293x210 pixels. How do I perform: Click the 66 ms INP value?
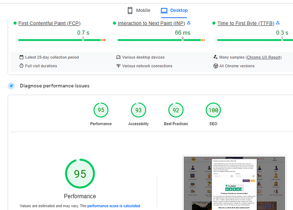coord(183,33)
